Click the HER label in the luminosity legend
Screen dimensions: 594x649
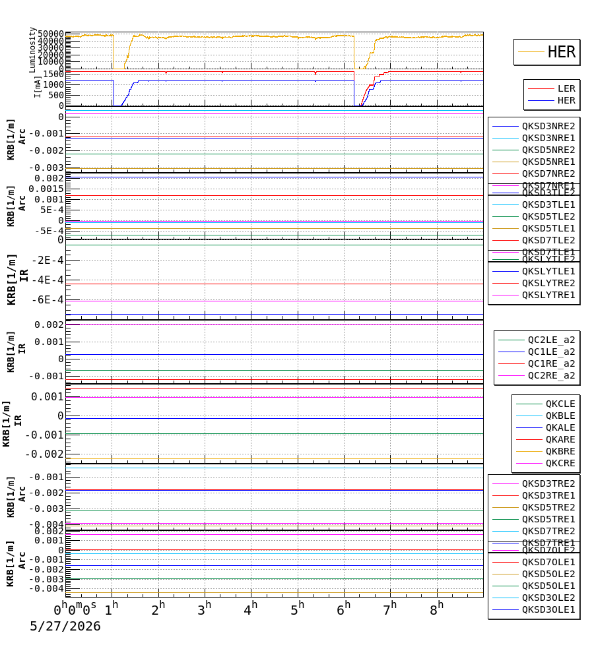[561, 52]
